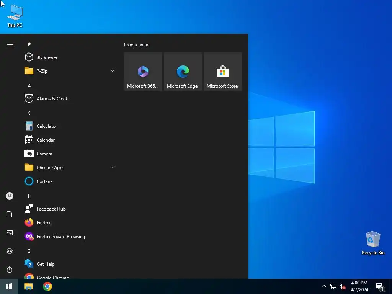The height and width of the screenshot is (294, 392).
Task: Open the Microsoft Edge tile
Action: tap(183, 72)
